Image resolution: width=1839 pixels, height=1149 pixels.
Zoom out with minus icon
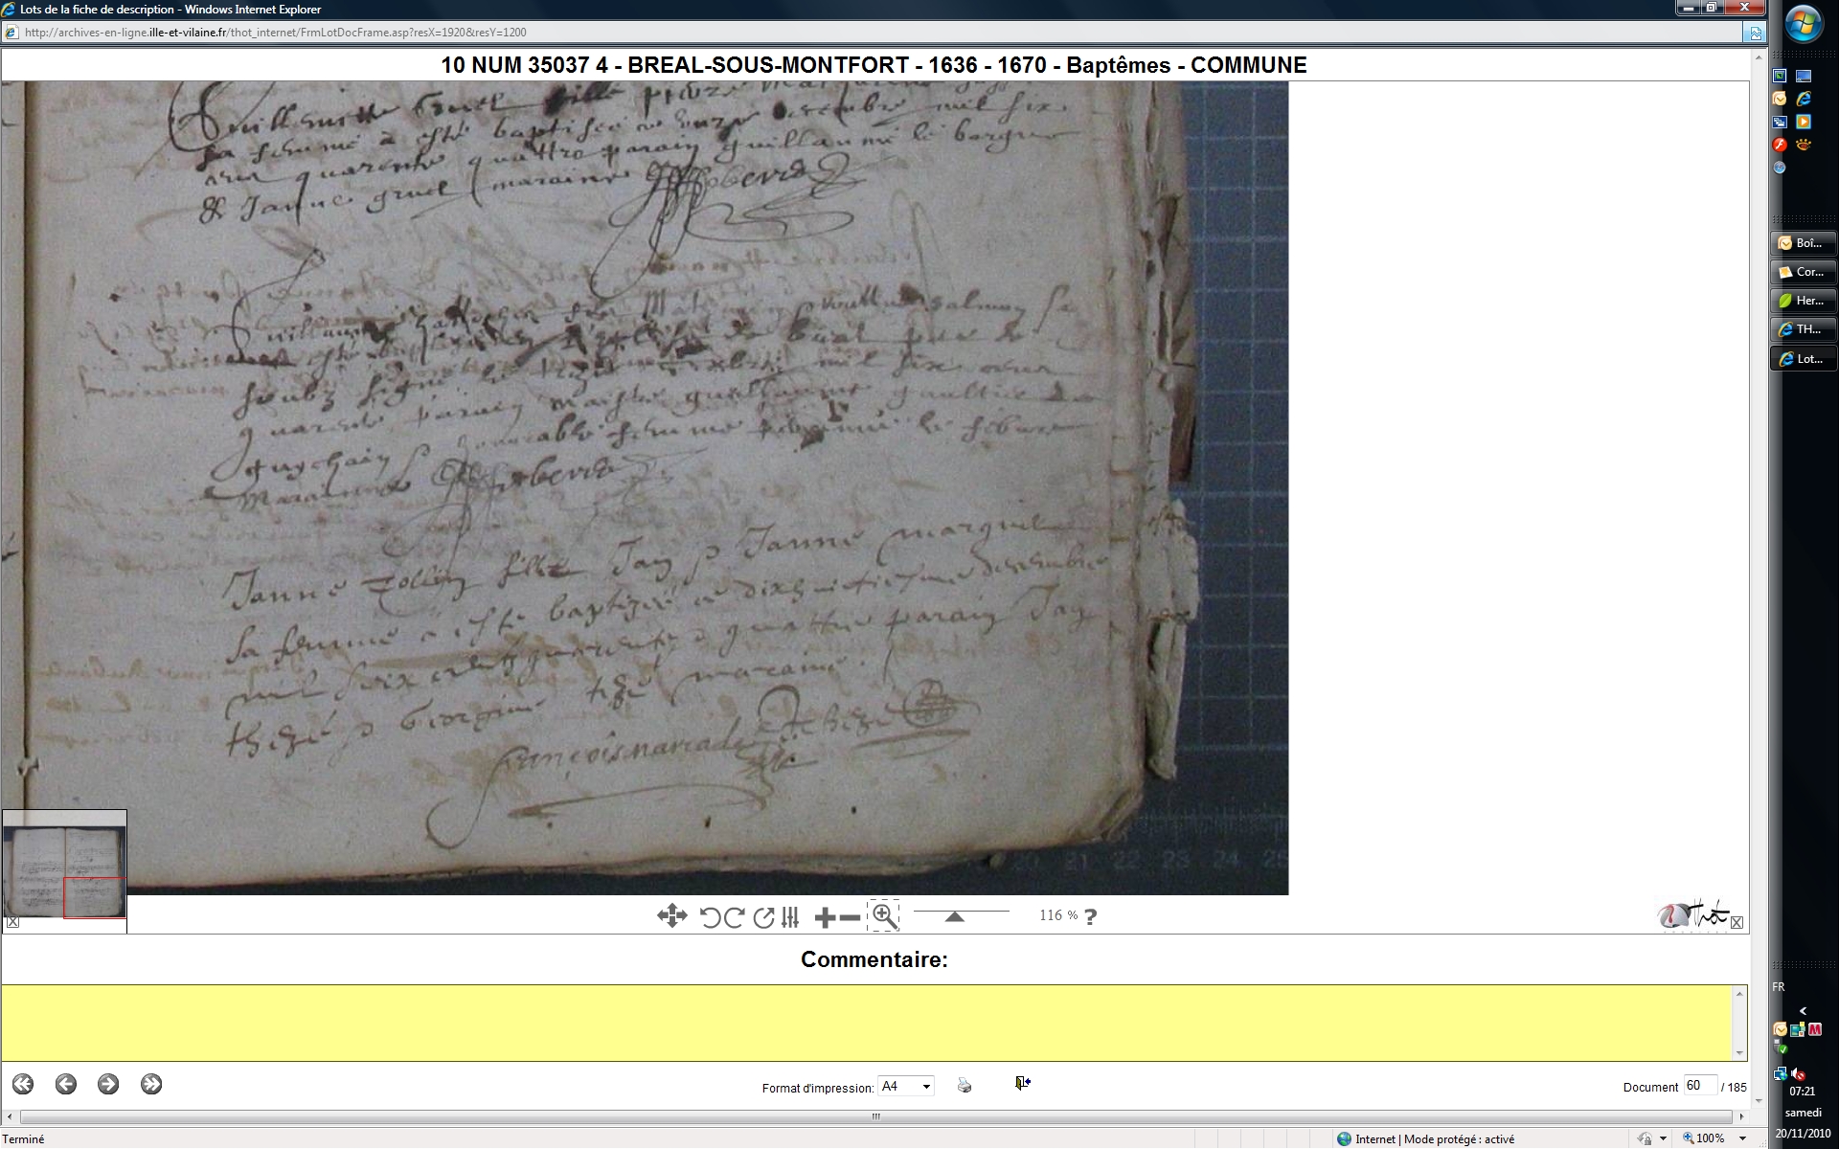(850, 917)
